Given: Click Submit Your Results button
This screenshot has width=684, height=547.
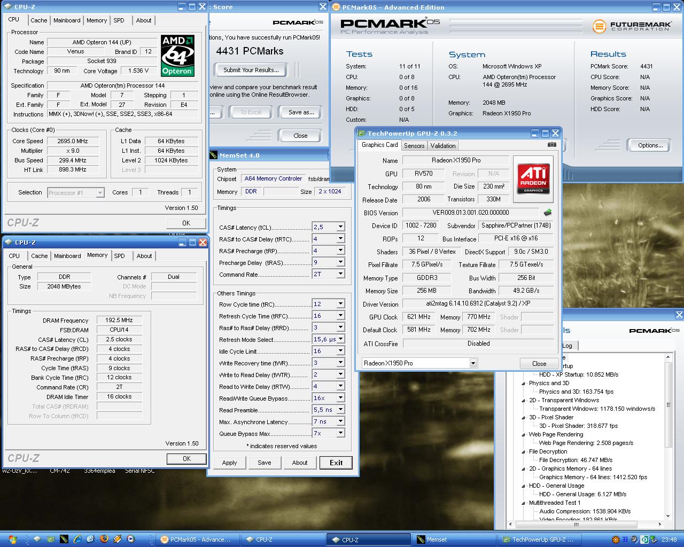Looking at the screenshot, I should (x=251, y=70).
